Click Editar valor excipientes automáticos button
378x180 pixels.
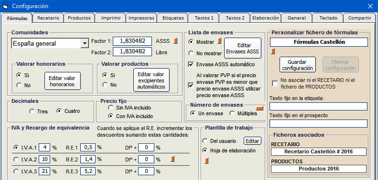pyautogui.click(x=151, y=80)
